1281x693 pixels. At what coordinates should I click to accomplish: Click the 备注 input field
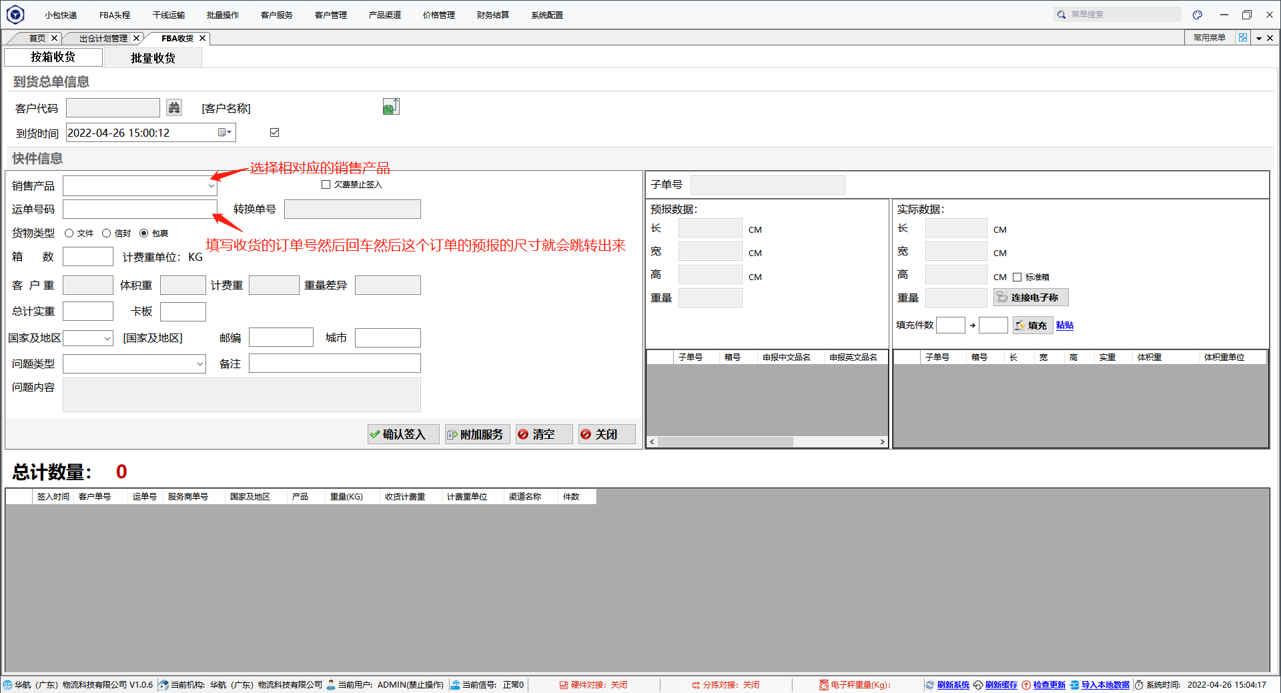coord(335,364)
